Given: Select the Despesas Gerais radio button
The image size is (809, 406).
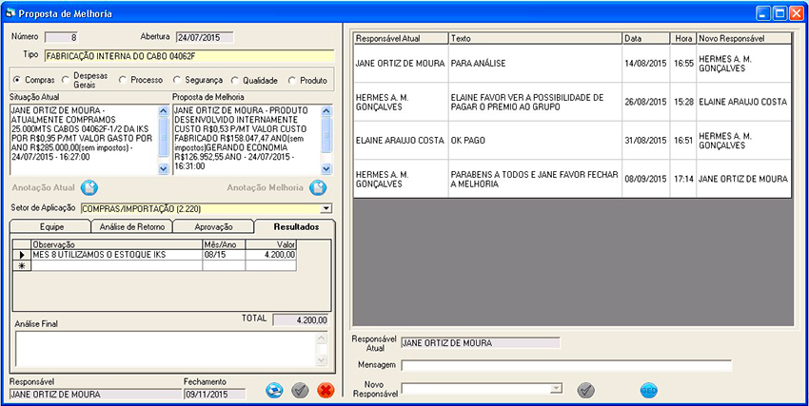Looking at the screenshot, I should click(66, 81).
